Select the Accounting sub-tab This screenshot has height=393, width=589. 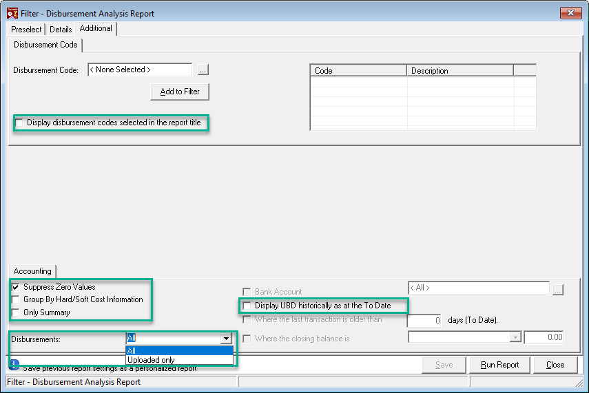[x=32, y=271]
